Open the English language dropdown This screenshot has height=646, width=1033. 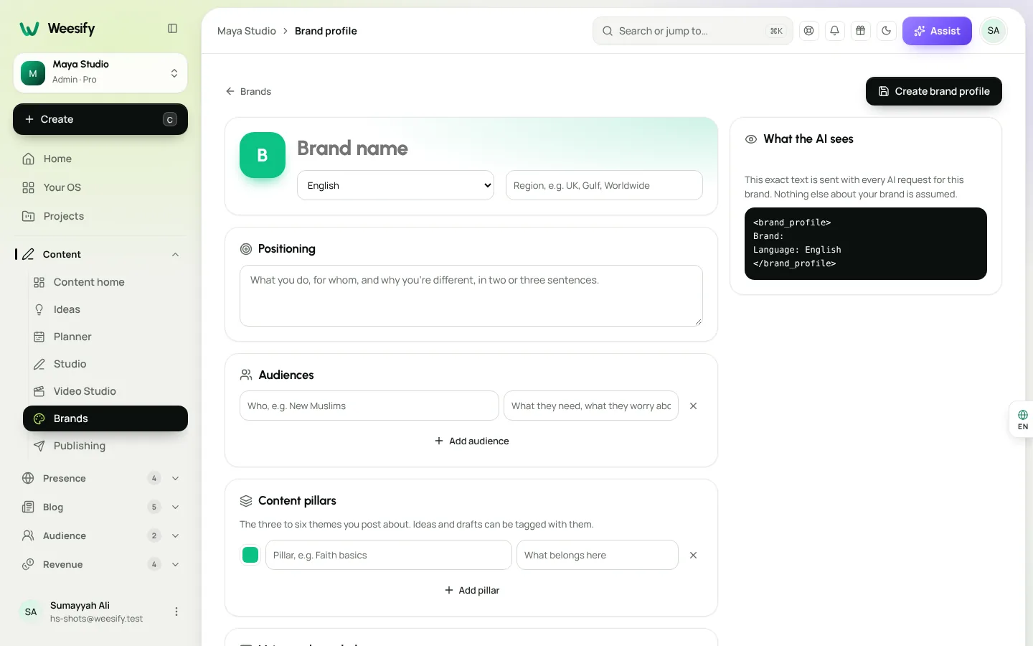(395, 185)
